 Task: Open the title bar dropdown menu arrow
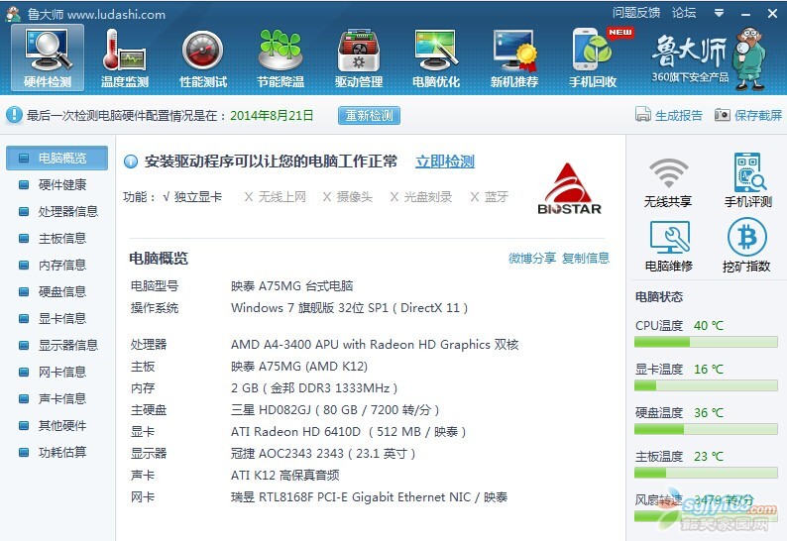(x=719, y=13)
